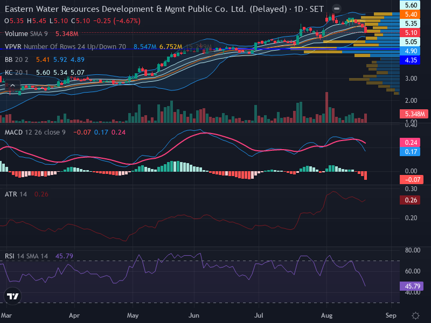
Task: Select the ATR 14 indicator legend
Action: point(16,194)
